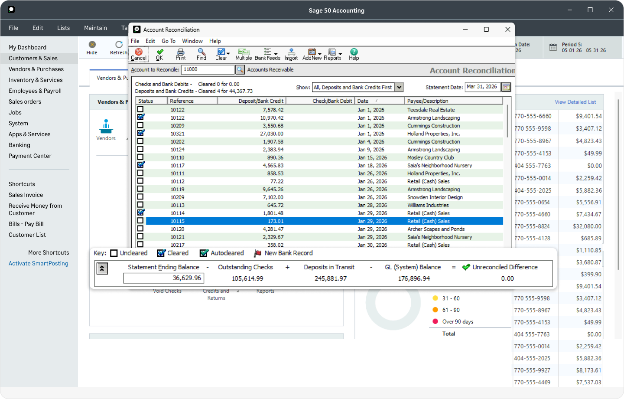Check the Cummings Construction 3,550.68 status box
624x399 pixels.
point(140,125)
